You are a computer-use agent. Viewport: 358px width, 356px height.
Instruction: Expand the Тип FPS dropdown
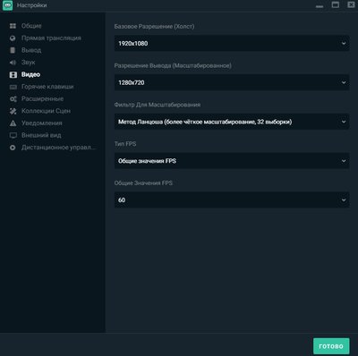point(232,161)
